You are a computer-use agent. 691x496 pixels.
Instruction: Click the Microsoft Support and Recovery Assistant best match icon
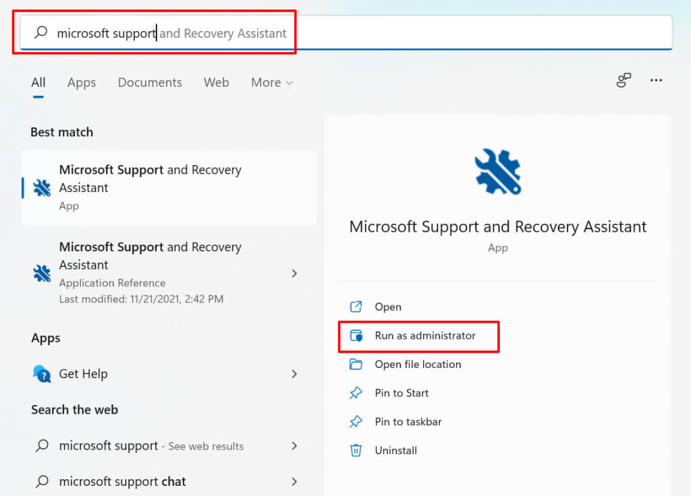[42, 188]
